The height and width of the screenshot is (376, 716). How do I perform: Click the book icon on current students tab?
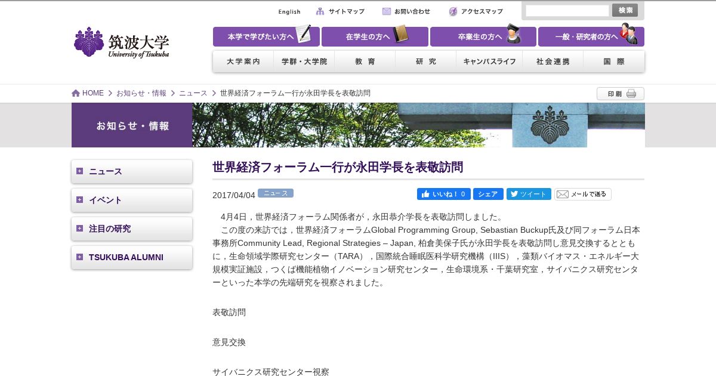[400, 34]
